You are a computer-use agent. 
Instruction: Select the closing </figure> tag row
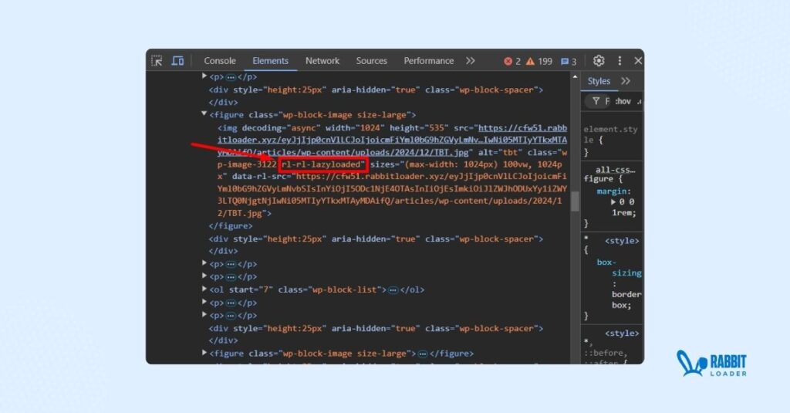pyautogui.click(x=231, y=226)
